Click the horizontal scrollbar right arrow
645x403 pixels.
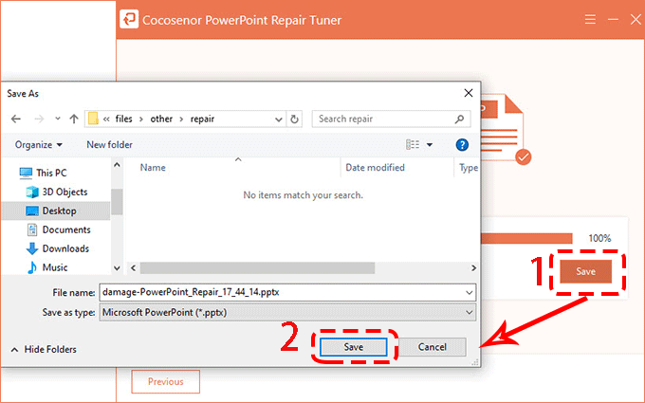(x=473, y=268)
